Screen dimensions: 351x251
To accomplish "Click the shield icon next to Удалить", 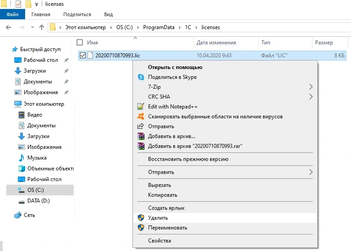I will pyautogui.click(x=141, y=218).
